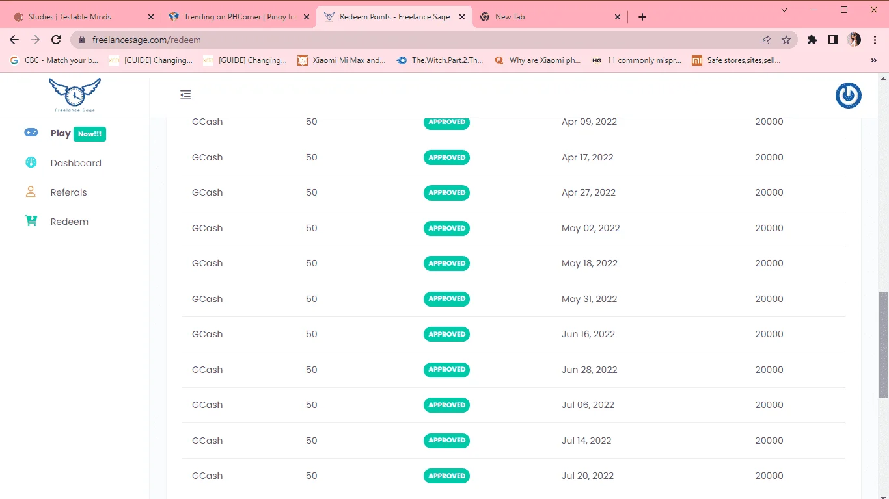The width and height of the screenshot is (889, 499).
Task: Open Referals in the sidebar
Action: [x=68, y=192]
